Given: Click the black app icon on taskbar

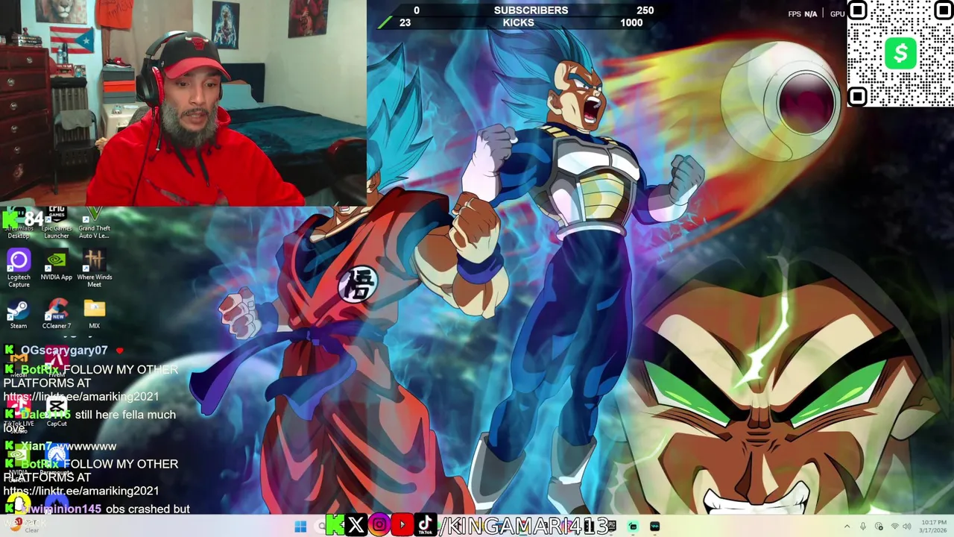Looking at the screenshot, I should pos(655,527).
